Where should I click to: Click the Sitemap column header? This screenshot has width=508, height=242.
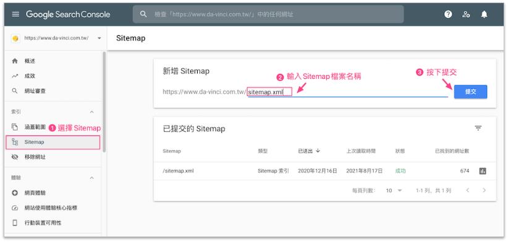(172, 151)
